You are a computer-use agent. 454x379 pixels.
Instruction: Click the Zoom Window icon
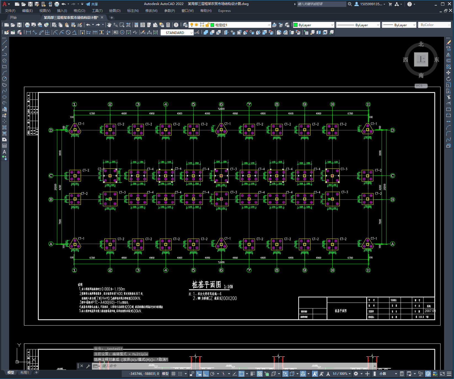click(x=122, y=25)
